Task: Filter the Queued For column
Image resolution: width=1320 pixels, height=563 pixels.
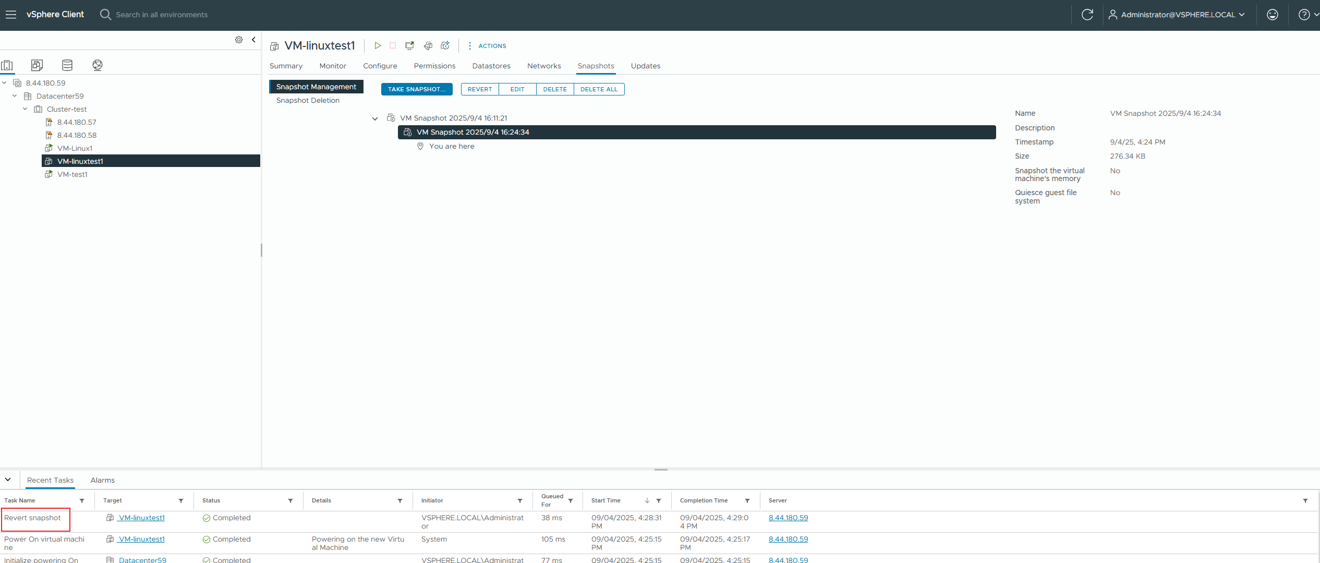Action: pyautogui.click(x=571, y=501)
